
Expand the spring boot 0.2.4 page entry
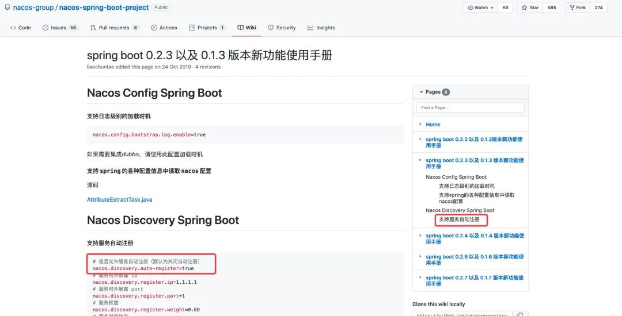click(x=420, y=236)
